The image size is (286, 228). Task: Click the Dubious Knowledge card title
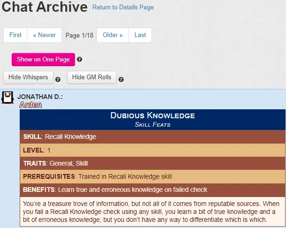153,115
